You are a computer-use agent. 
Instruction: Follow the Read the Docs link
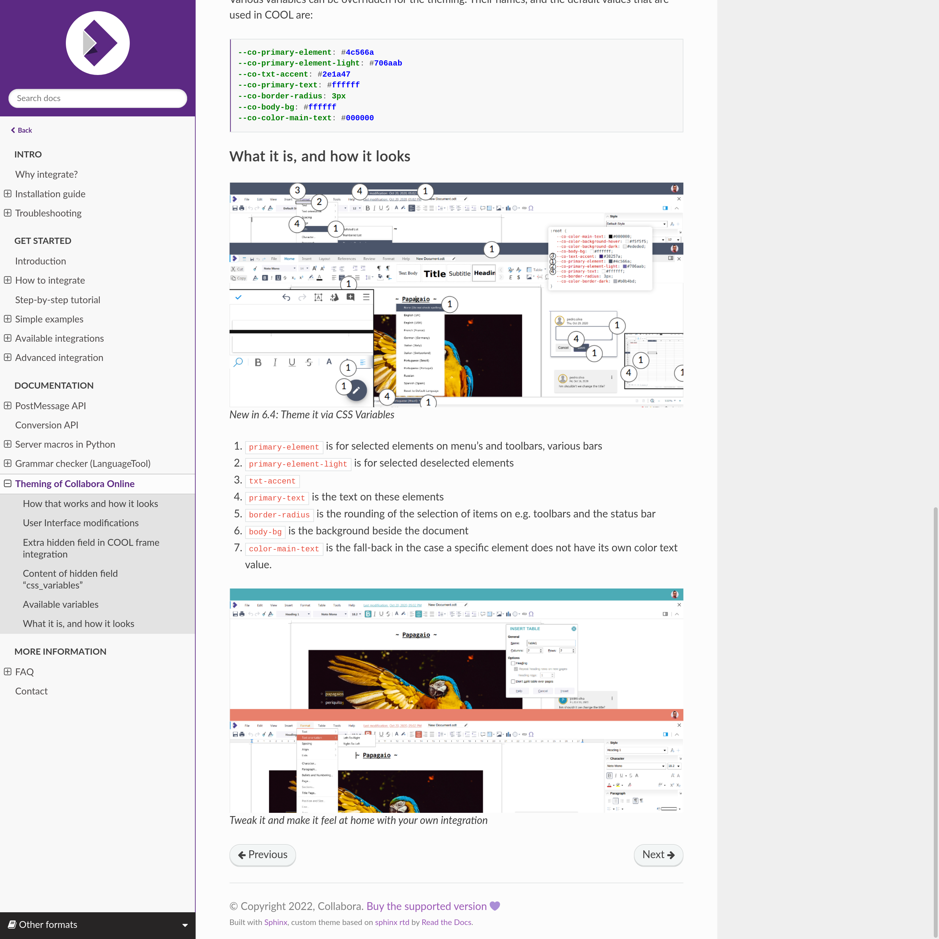coord(446,922)
